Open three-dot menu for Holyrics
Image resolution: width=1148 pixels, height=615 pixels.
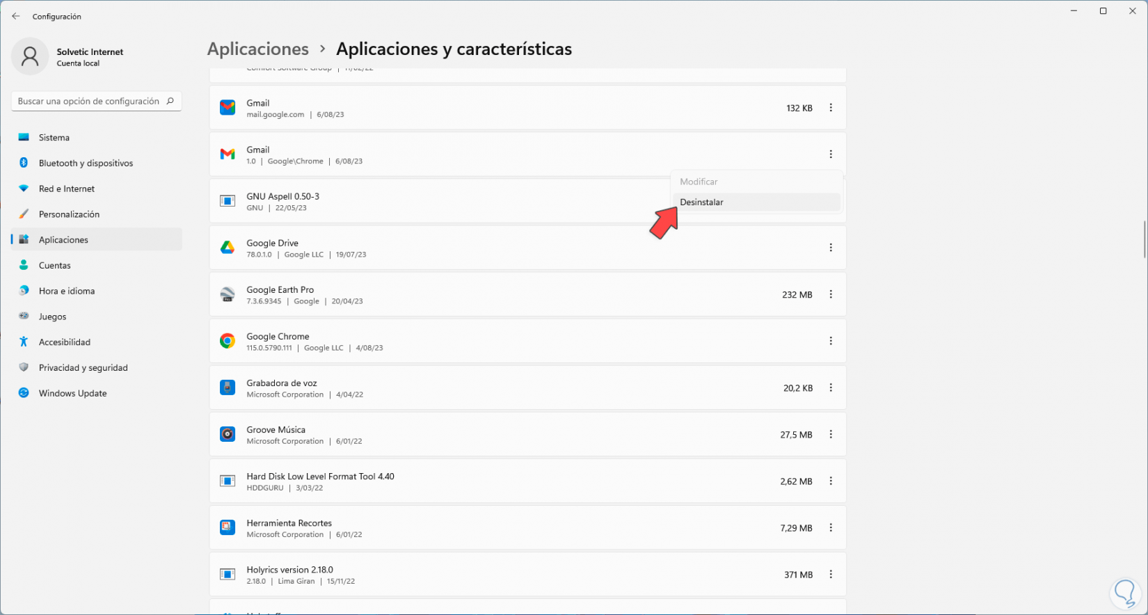[x=831, y=575]
